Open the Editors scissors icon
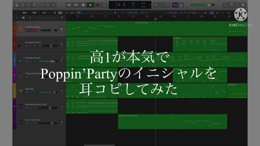Image resolution: width=260 pixels, height=146 pixels. (54, 5)
